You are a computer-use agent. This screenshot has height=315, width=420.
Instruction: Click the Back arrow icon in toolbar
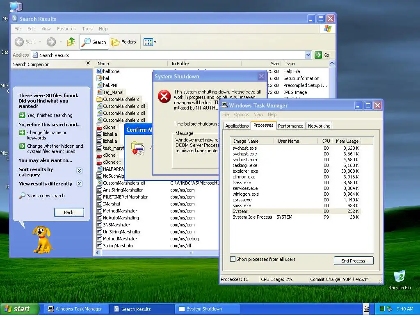tap(19, 42)
